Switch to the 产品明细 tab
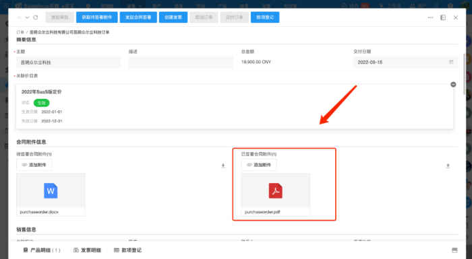The image size is (472, 259). click(42, 250)
